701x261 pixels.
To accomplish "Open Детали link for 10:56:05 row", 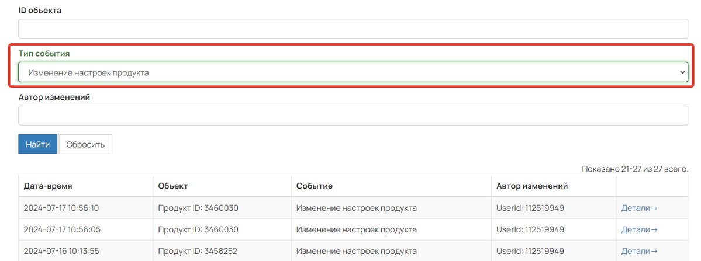I will click(x=639, y=230).
